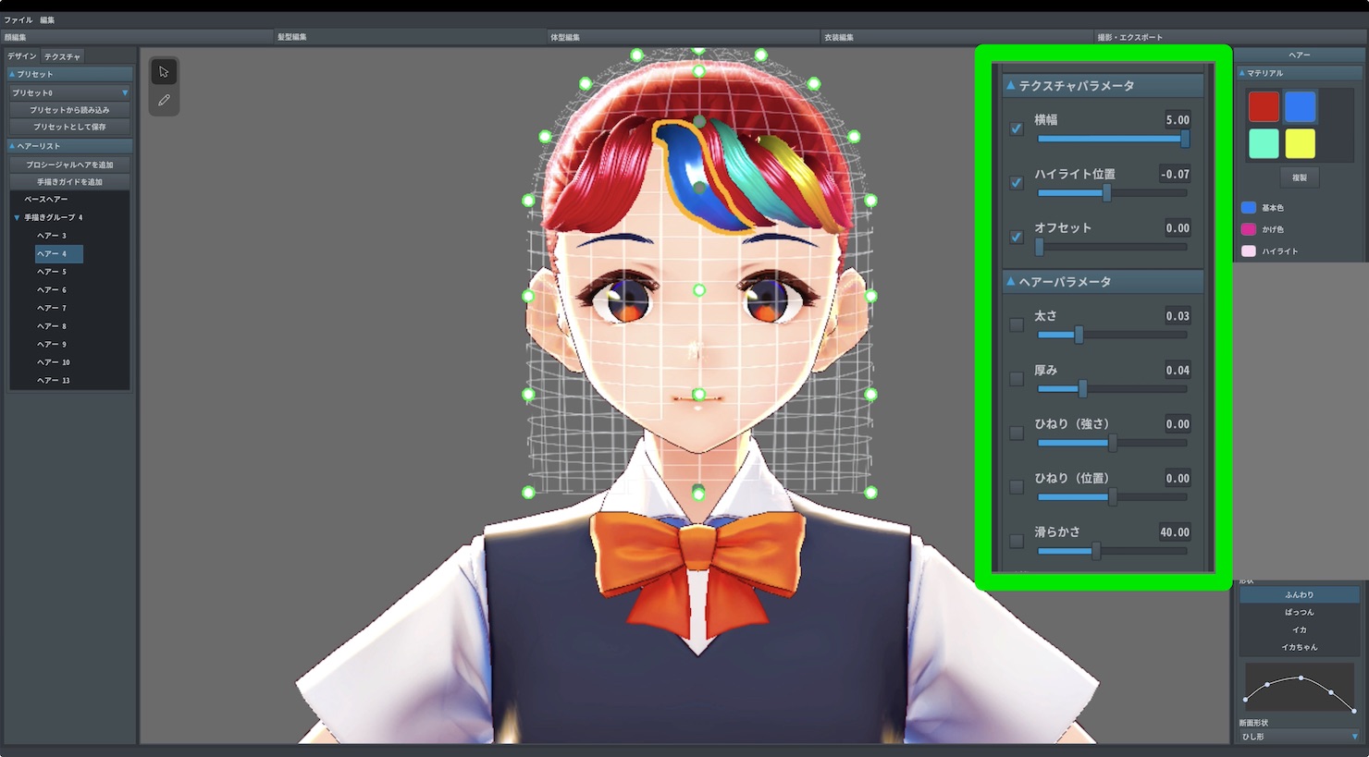
Task: Click 手描きガイドを追加 button
Action: [x=70, y=182]
